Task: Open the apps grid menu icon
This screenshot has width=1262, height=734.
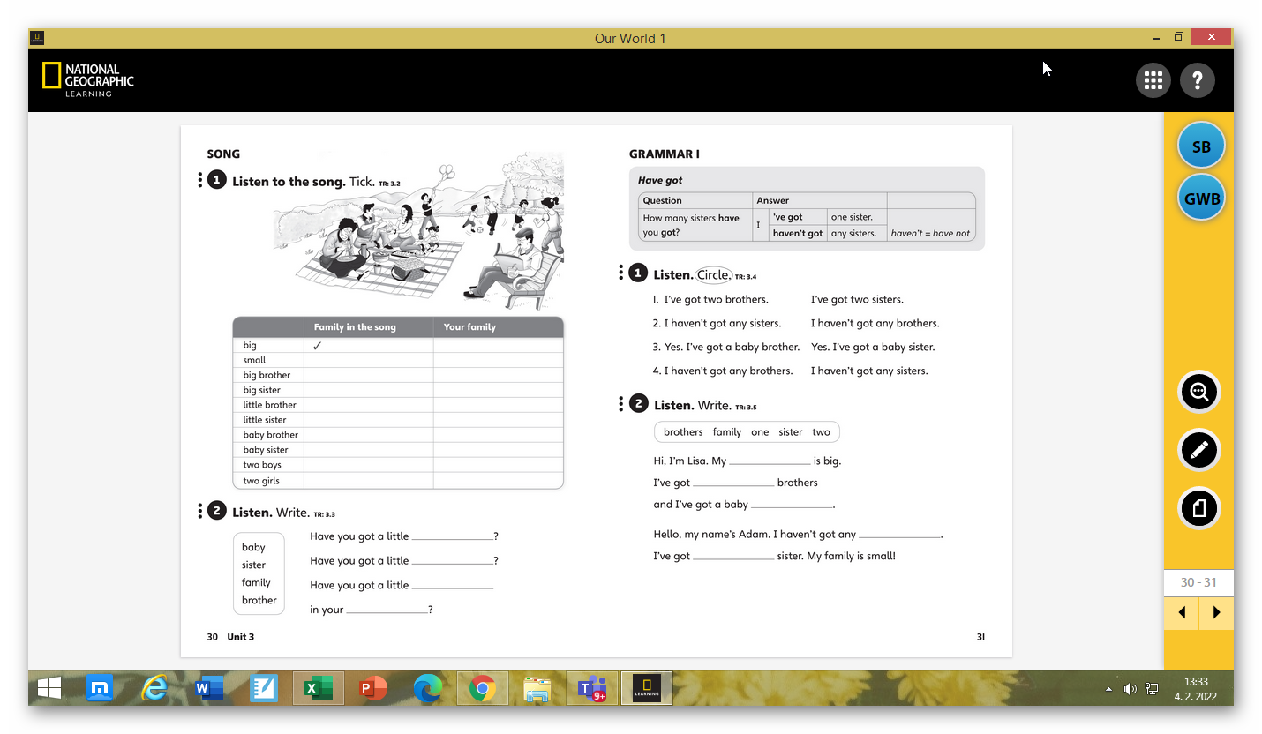Action: coord(1153,80)
